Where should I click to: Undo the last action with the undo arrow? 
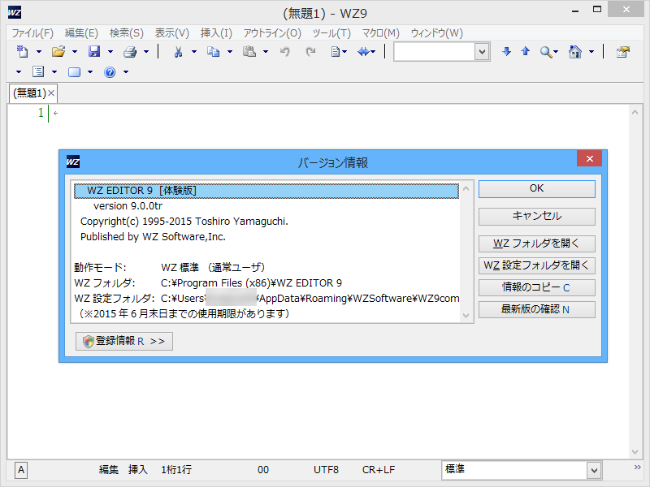pyautogui.click(x=283, y=51)
